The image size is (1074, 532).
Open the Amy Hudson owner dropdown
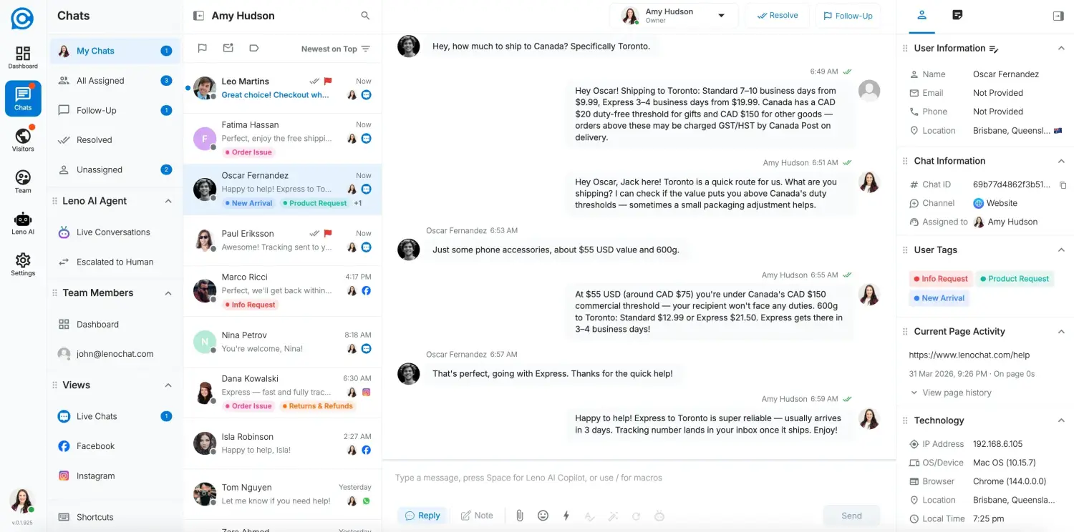coord(720,15)
